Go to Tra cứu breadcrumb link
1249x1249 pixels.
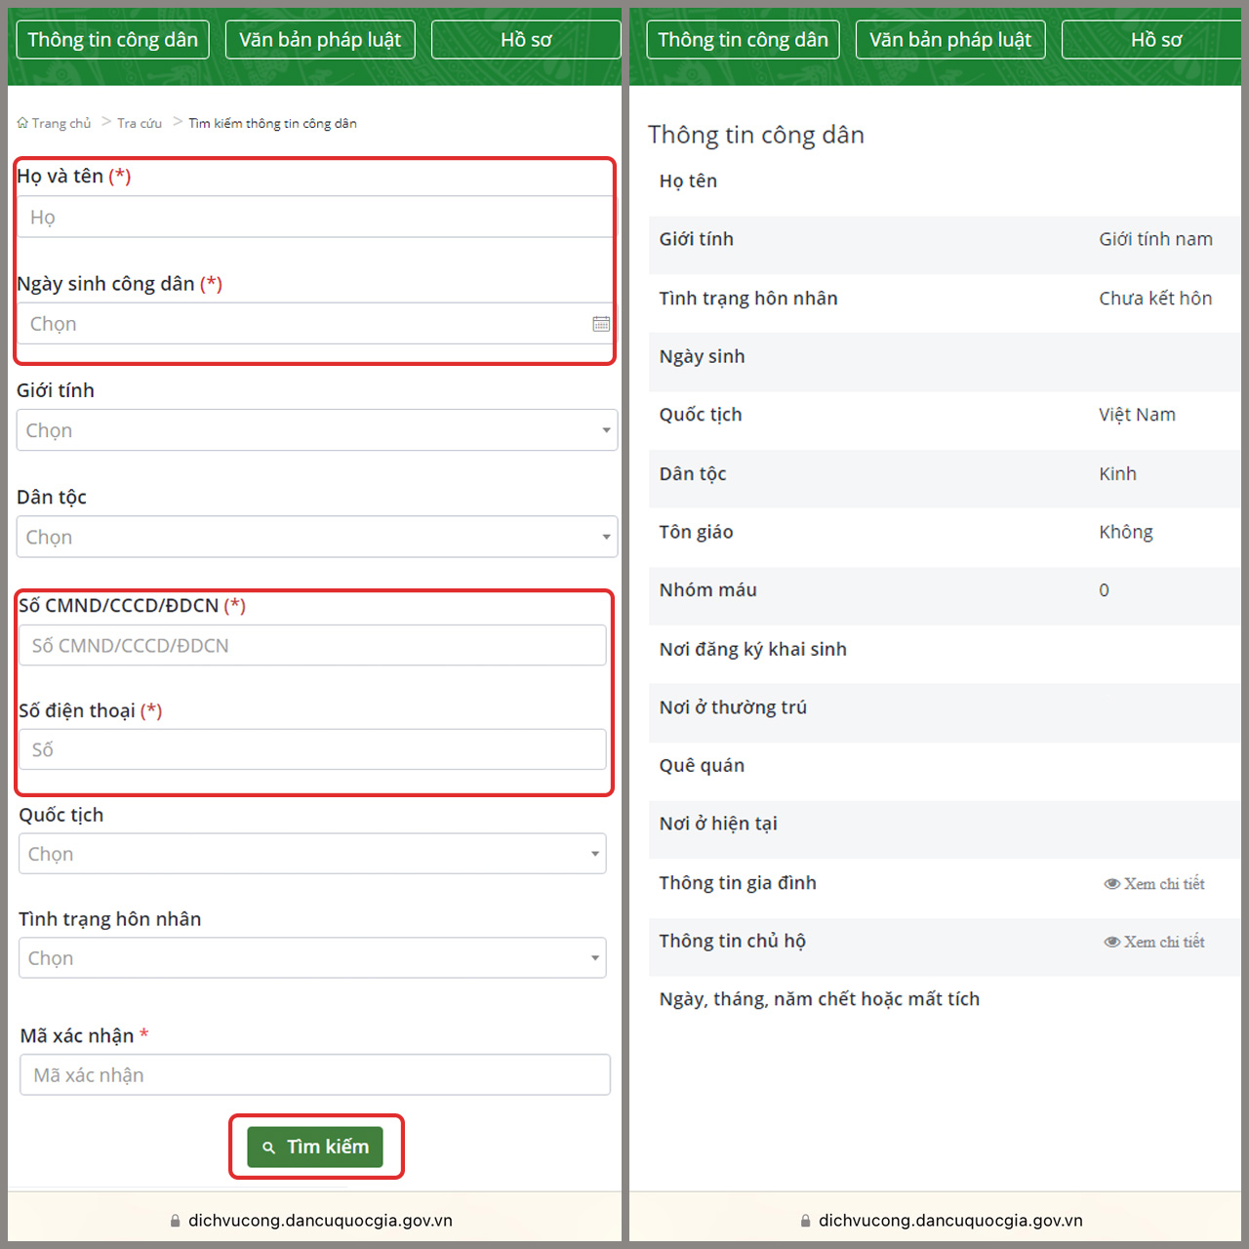[140, 123]
